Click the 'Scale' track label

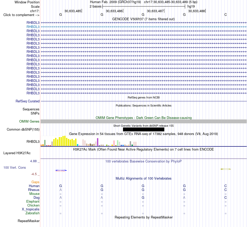pos(35,6)
